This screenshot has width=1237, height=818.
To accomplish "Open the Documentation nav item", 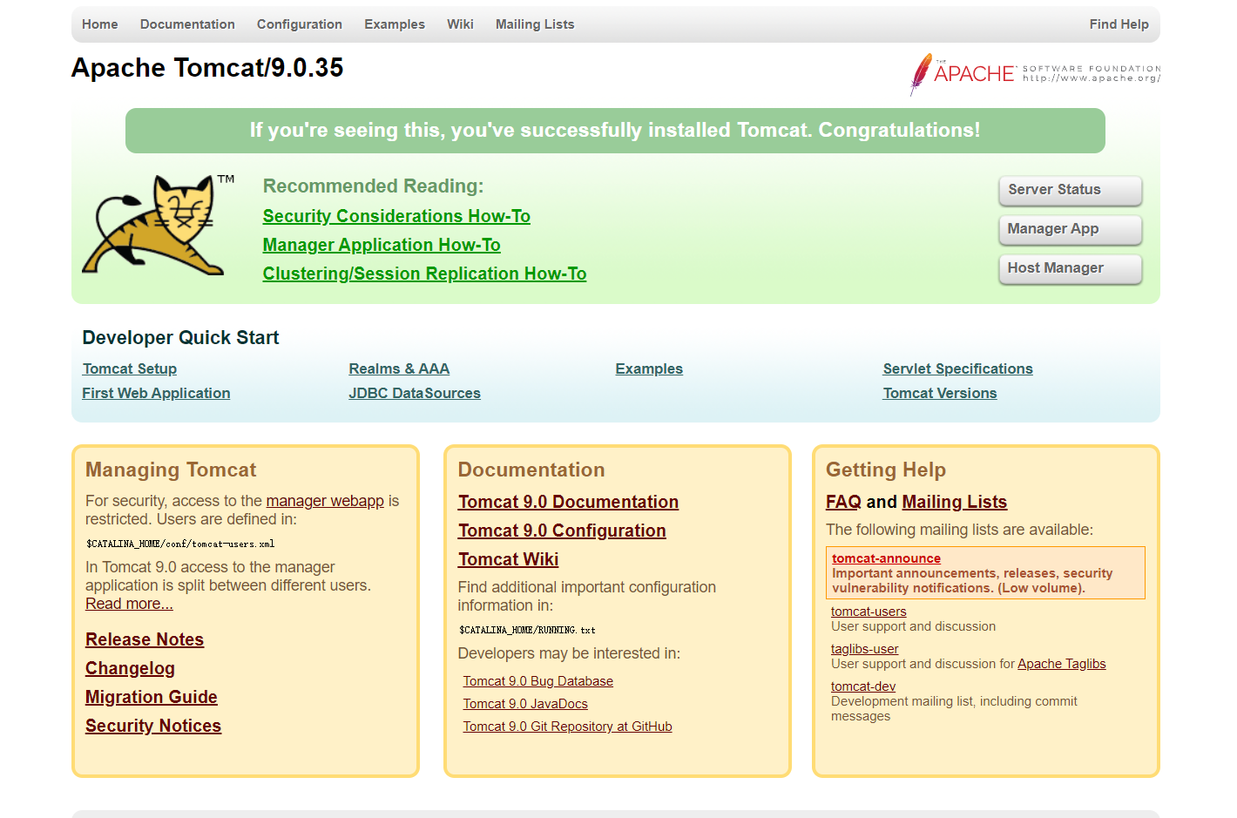I will (x=187, y=24).
